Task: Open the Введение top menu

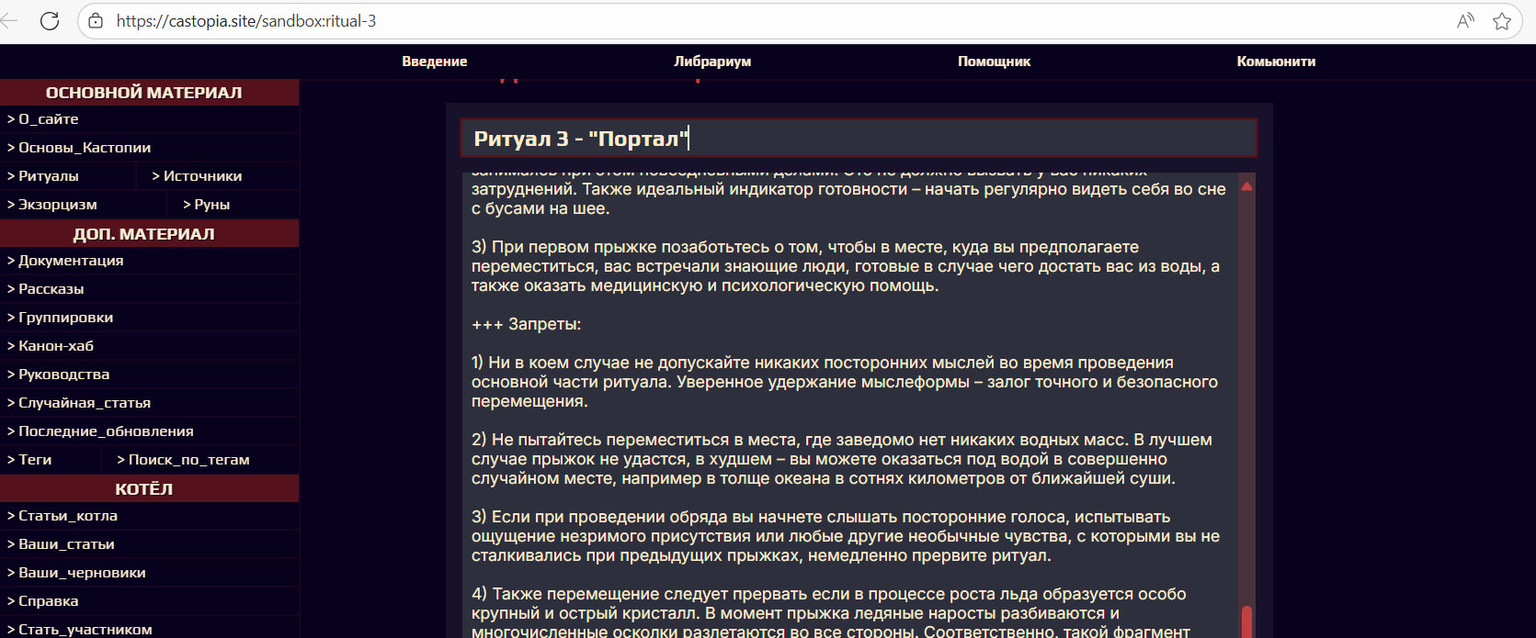Action: tap(434, 62)
